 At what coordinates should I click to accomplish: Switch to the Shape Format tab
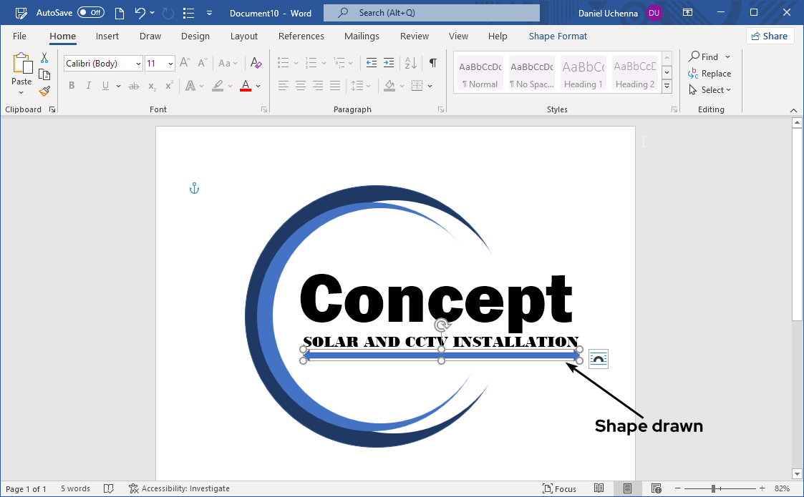point(558,36)
